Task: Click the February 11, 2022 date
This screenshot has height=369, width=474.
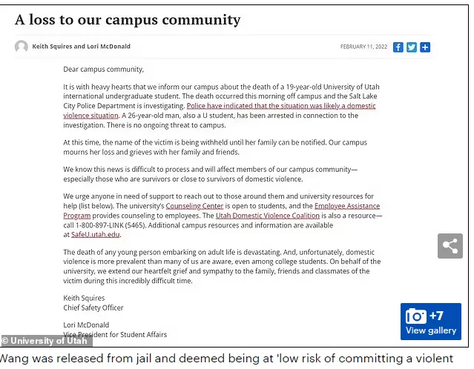Action: coord(363,47)
